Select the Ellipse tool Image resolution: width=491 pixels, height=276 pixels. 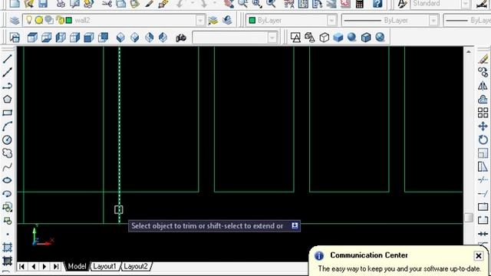pos(7,180)
